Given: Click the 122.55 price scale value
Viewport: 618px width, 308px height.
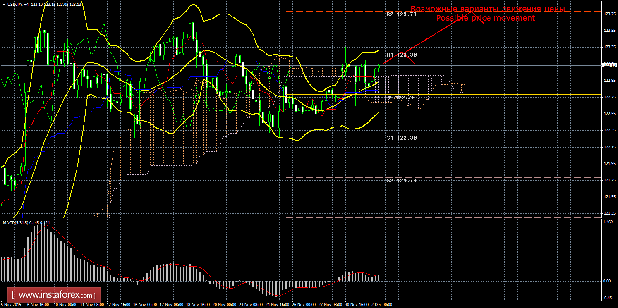Looking at the screenshot, I should pyautogui.click(x=609, y=114).
